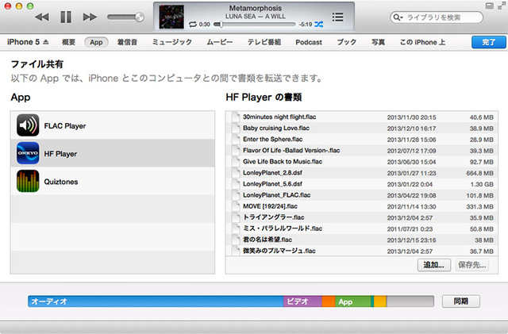Open the Podcast tab

pyautogui.click(x=309, y=41)
